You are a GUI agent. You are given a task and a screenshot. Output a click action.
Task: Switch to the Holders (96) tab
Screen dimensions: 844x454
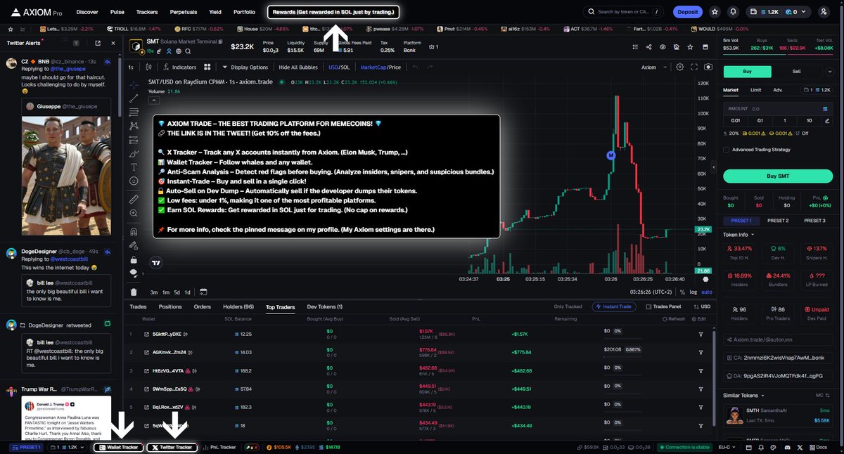coord(238,306)
